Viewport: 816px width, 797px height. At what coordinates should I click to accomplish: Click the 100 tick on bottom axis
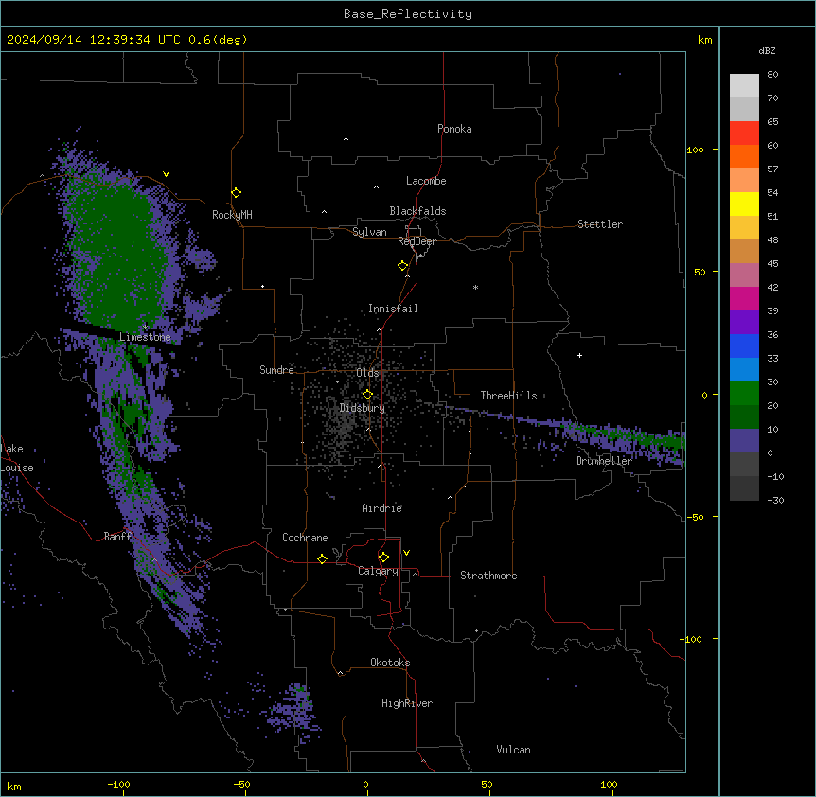pos(609,784)
